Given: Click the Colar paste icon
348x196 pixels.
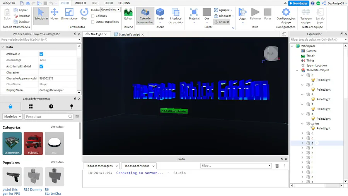Looking at the screenshot, I should point(7,14).
